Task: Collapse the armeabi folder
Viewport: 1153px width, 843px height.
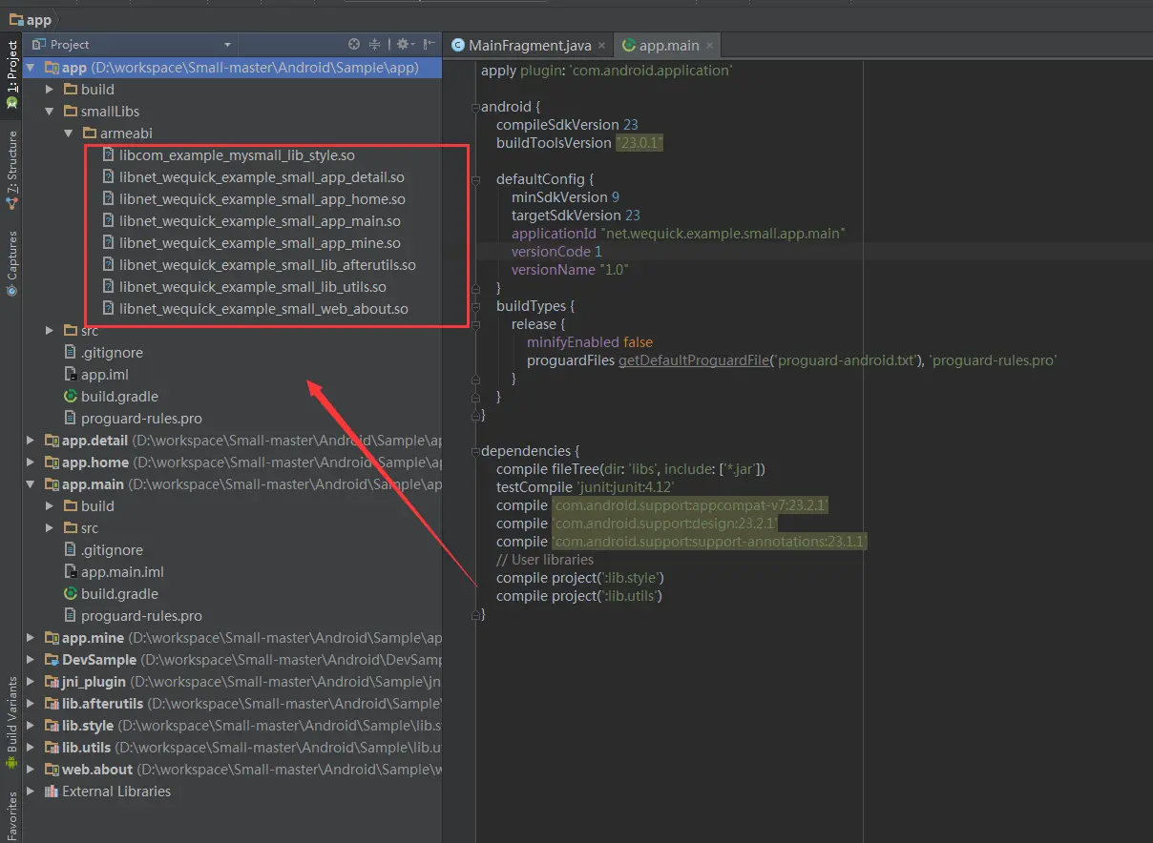Action: tap(69, 134)
